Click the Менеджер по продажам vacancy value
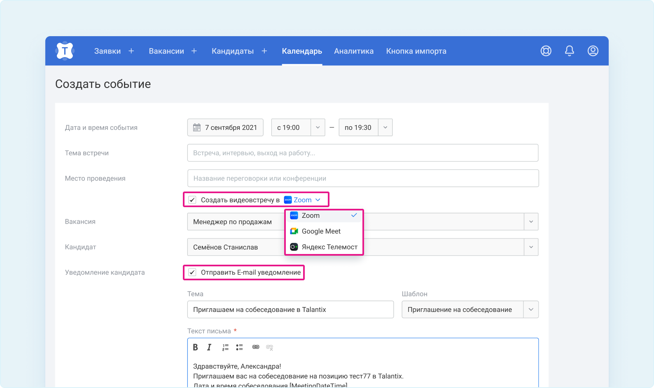 [232, 222]
